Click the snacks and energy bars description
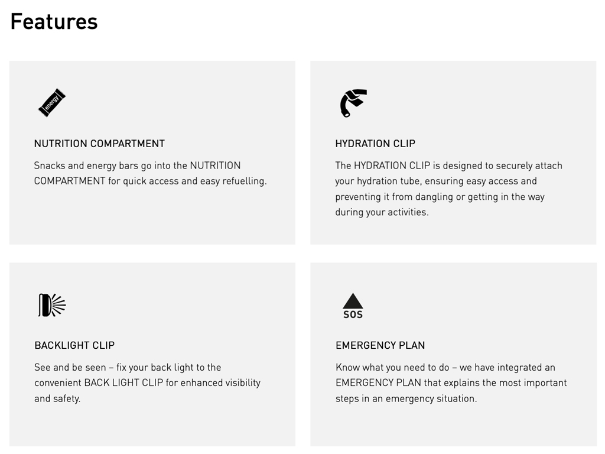605x454 pixels. click(x=150, y=173)
